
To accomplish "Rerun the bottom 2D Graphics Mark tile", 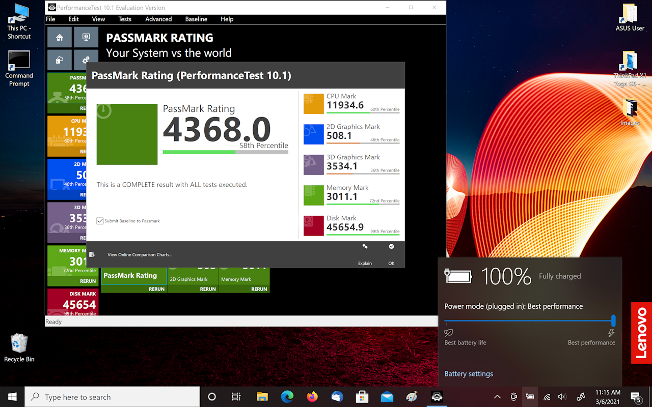I will 208,289.
